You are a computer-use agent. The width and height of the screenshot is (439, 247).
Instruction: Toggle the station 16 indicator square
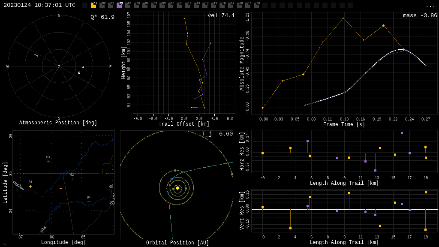[x=222, y=5]
